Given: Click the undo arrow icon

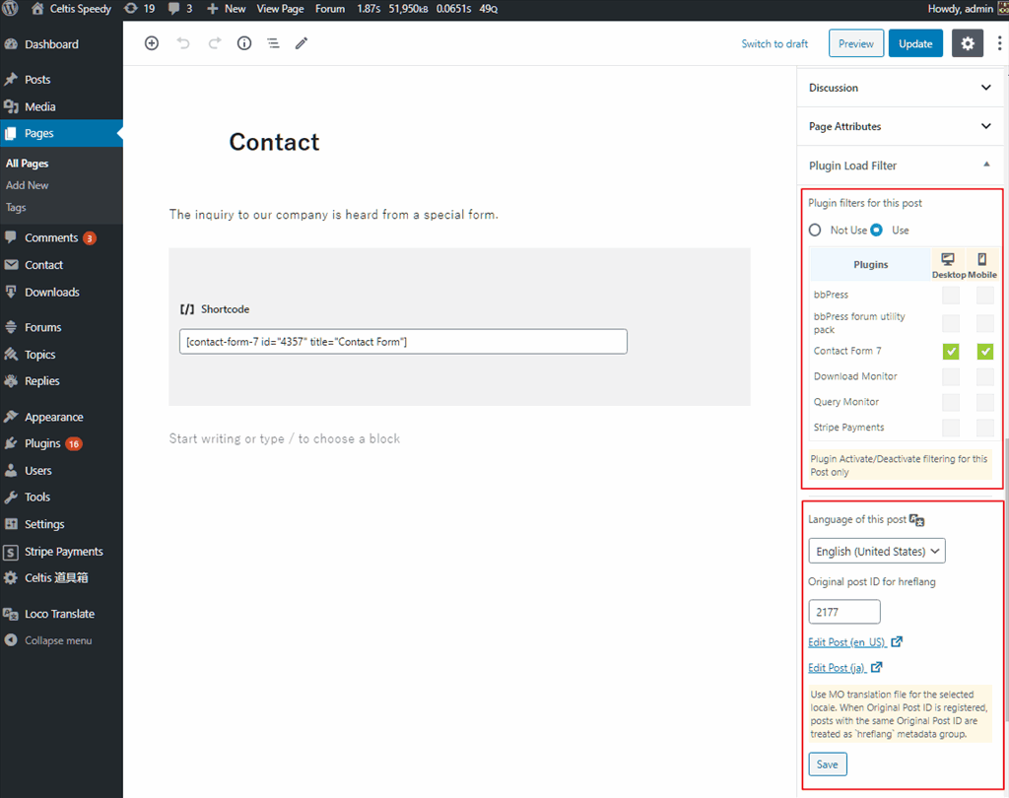Looking at the screenshot, I should point(183,43).
